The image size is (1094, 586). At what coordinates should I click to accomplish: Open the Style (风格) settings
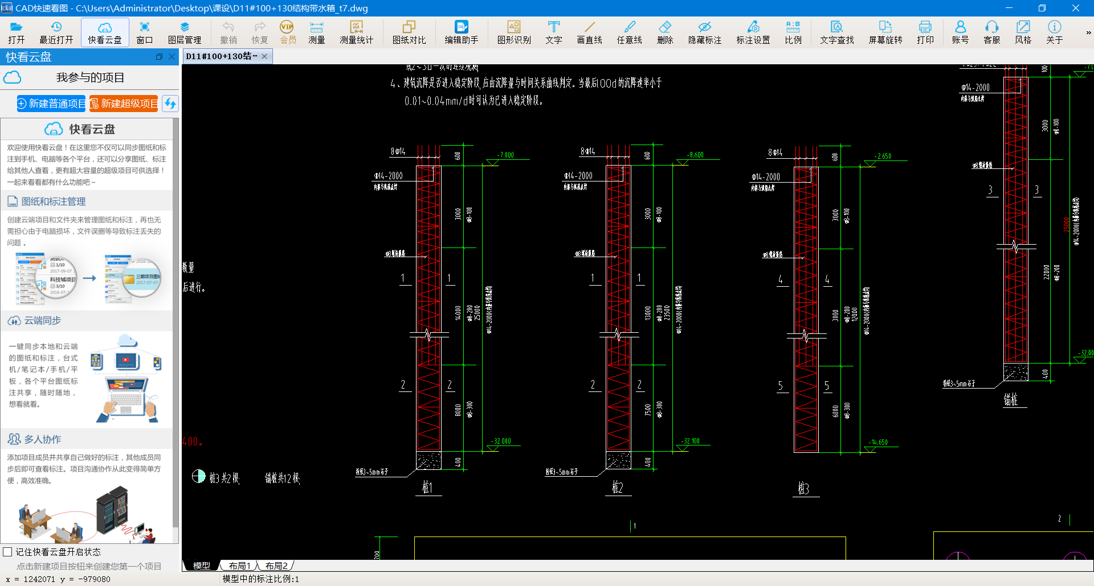[1023, 32]
